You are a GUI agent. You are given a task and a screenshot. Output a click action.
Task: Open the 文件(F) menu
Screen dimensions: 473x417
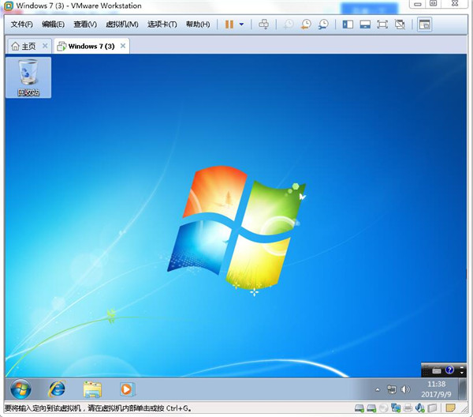point(22,24)
